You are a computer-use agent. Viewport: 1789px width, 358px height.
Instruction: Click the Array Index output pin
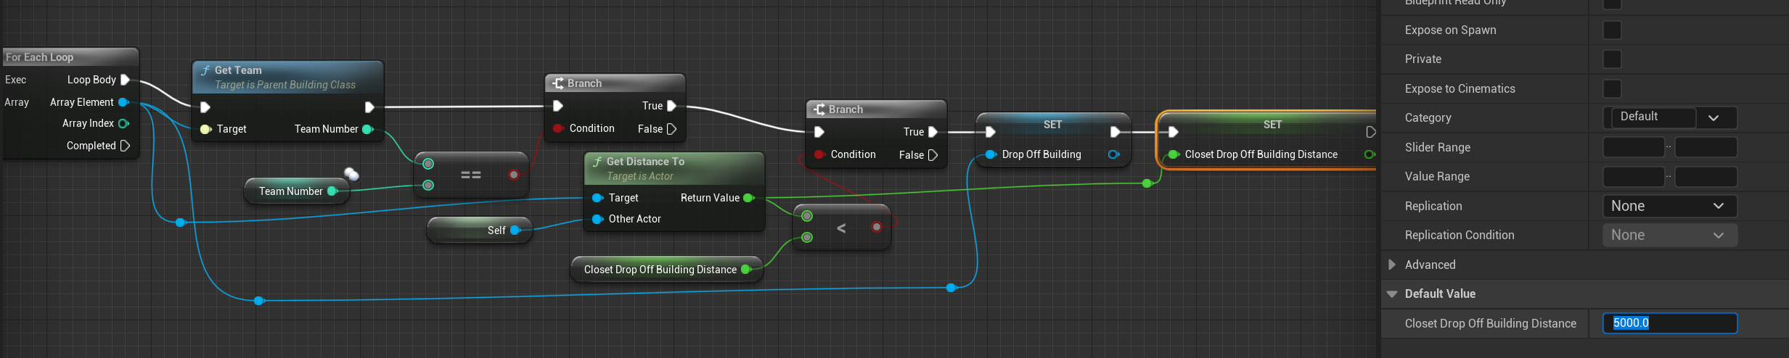(x=123, y=124)
